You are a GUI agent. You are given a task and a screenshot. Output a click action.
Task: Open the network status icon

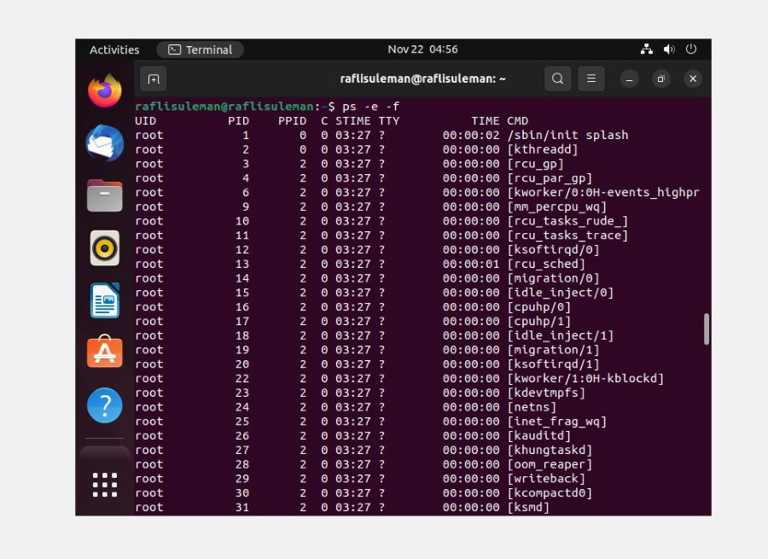tap(647, 49)
